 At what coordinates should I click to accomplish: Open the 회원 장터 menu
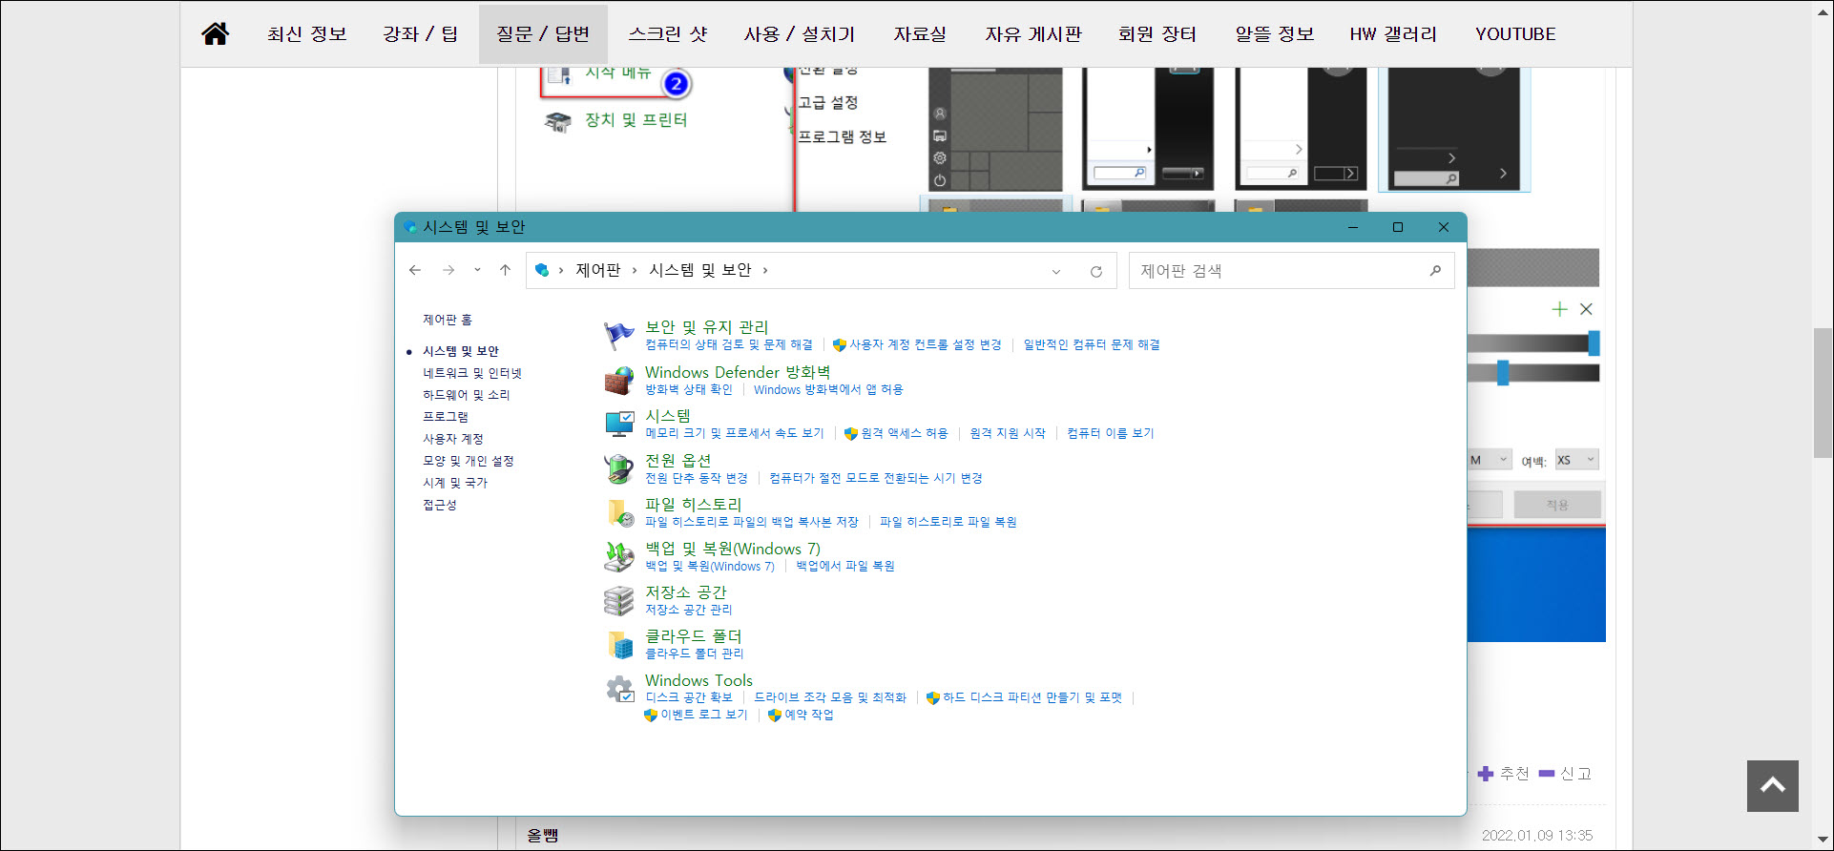(x=1157, y=33)
